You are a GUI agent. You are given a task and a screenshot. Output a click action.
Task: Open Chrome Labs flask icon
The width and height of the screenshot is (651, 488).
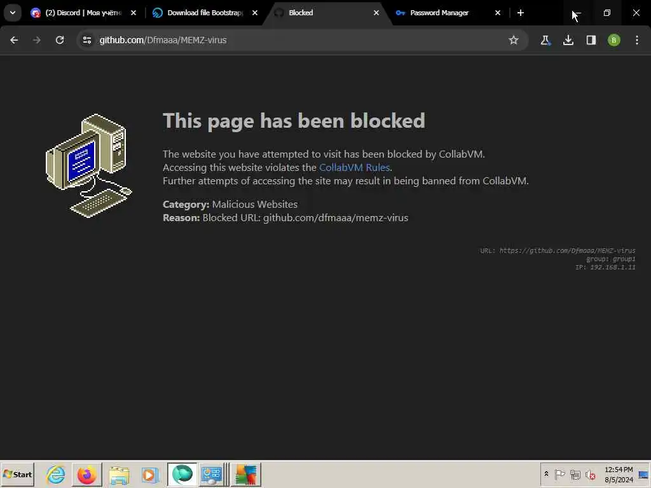coord(545,40)
